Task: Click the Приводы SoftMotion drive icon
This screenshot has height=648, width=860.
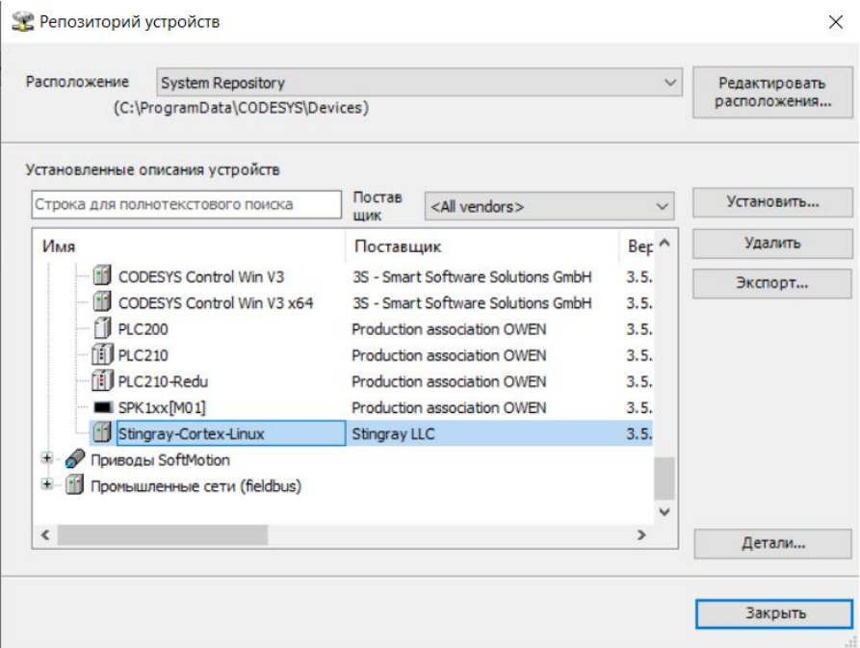Action: coord(74,460)
